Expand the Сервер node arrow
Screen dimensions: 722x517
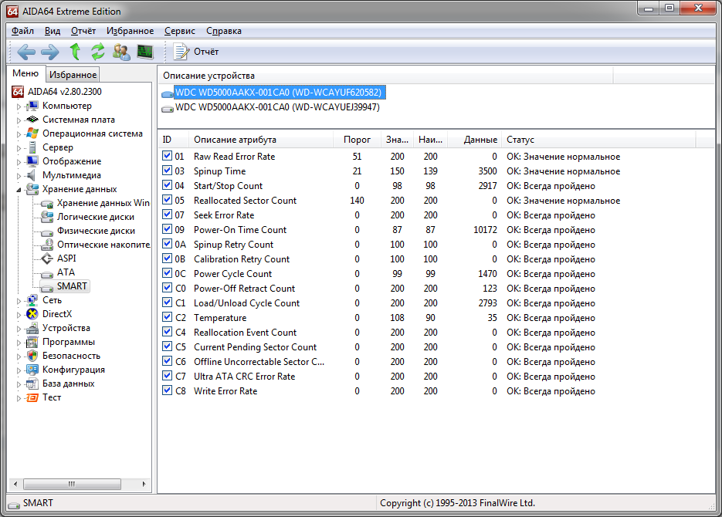[19, 148]
